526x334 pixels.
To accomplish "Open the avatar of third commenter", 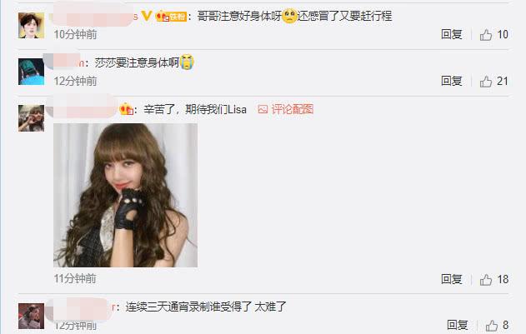I will click(31, 118).
